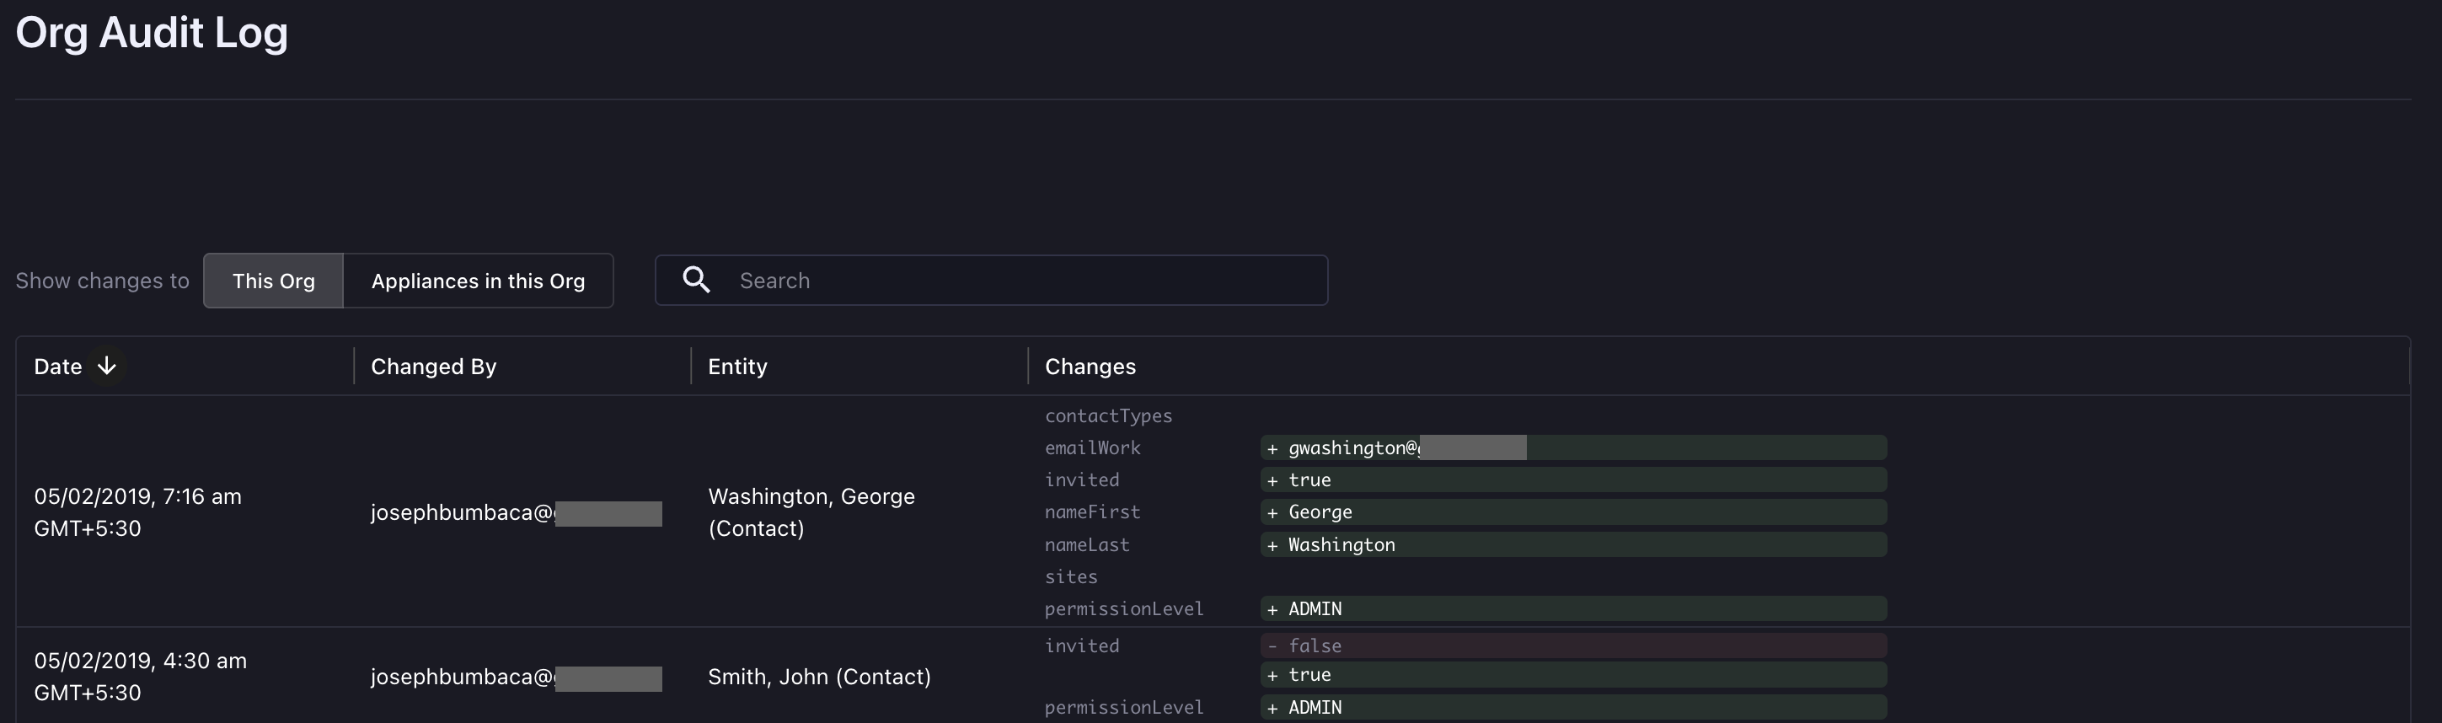Screen dimensions: 2442x723
Task: Click the + George change value
Action: [1574, 511]
